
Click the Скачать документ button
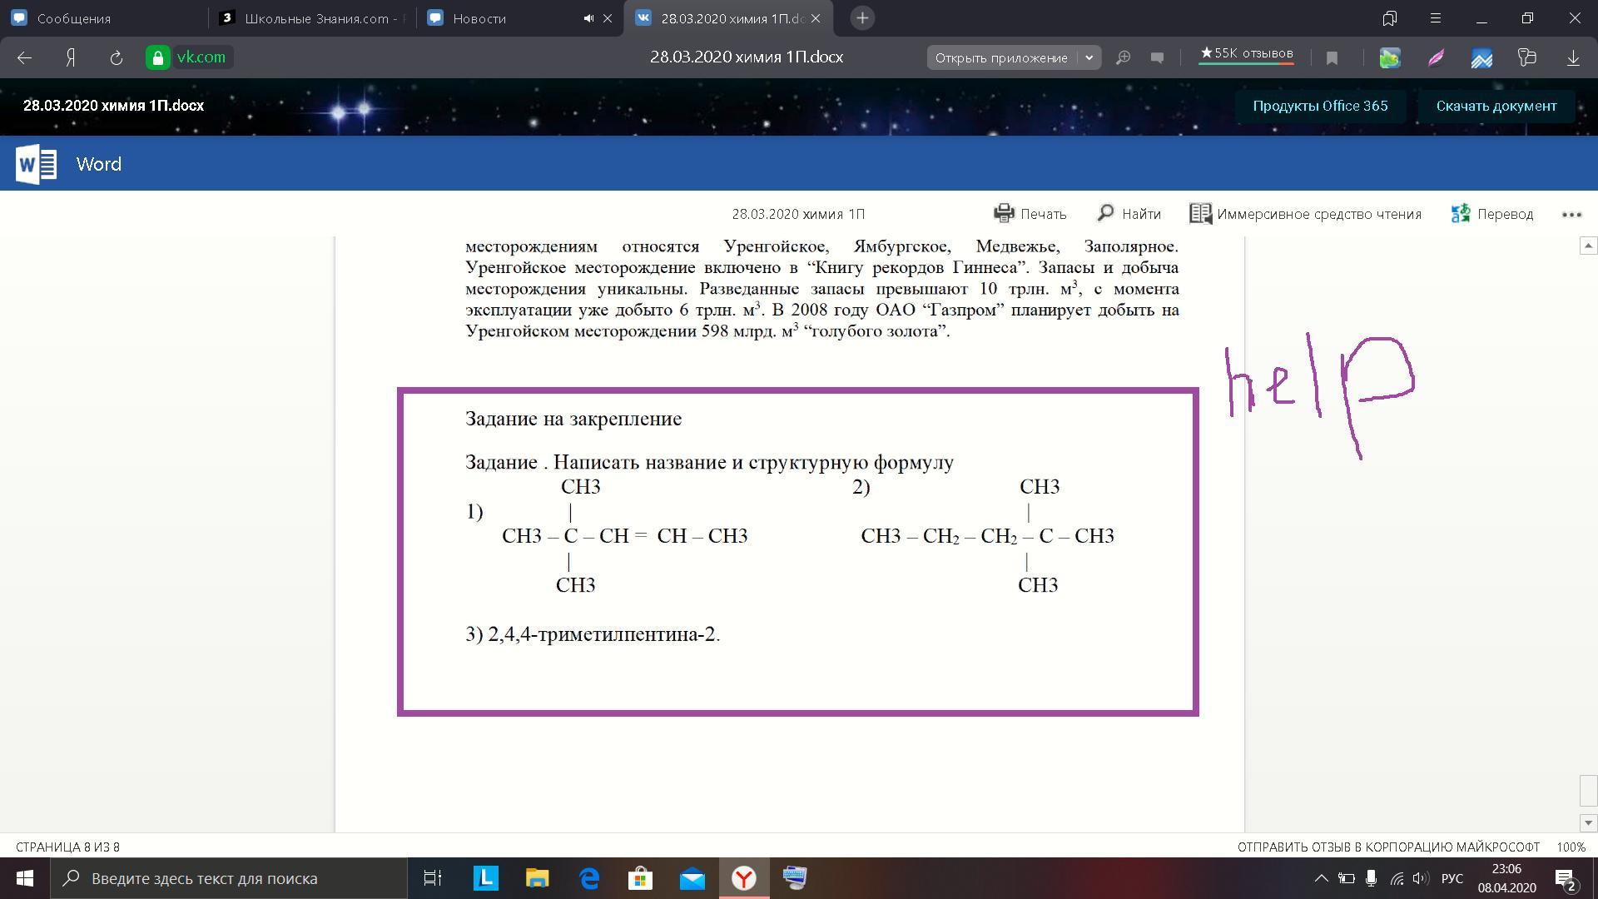click(1496, 106)
